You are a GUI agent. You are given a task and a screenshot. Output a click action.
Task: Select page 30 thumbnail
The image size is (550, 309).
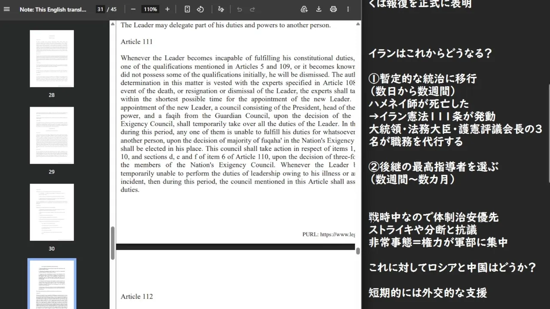click(x=52, y=212)
